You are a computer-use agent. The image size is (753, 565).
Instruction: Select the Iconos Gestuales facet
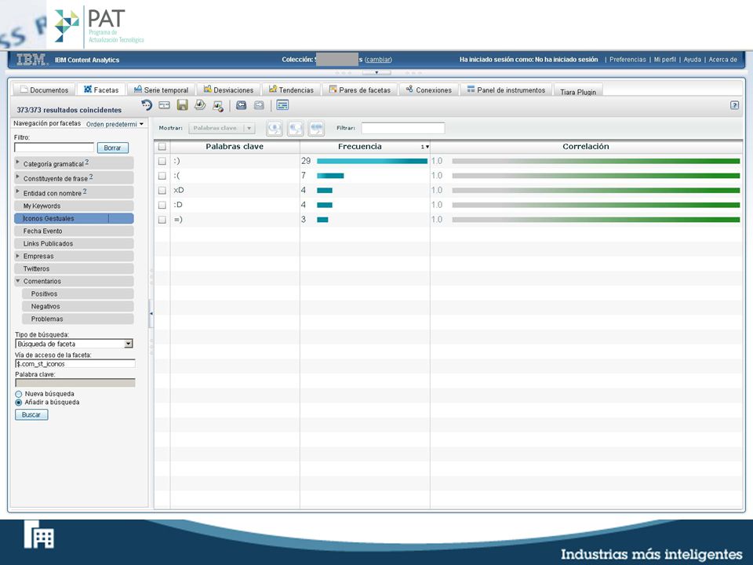coord(74,218)
